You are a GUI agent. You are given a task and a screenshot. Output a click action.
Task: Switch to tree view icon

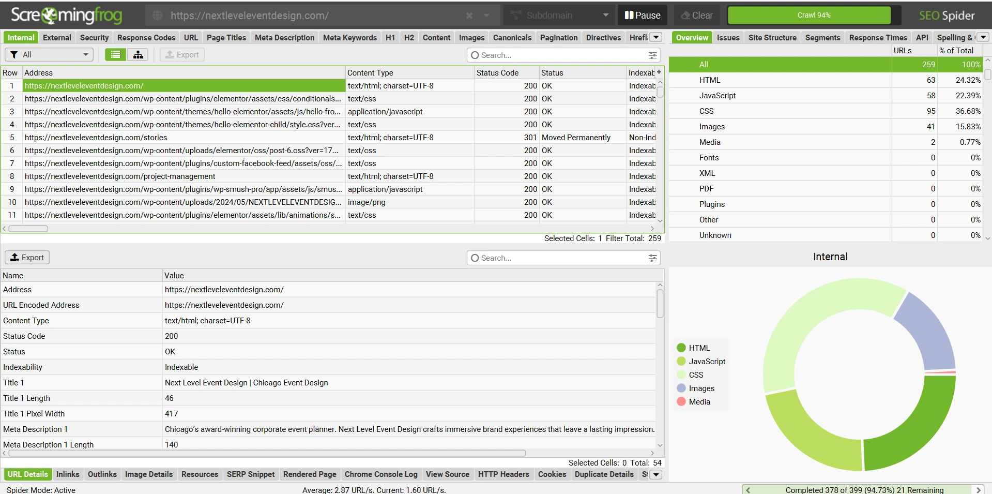click(138, 55)
